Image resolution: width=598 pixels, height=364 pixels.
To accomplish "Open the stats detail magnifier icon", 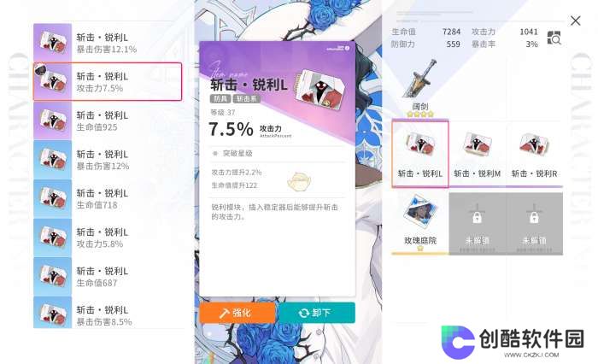I will click(554, 38).
